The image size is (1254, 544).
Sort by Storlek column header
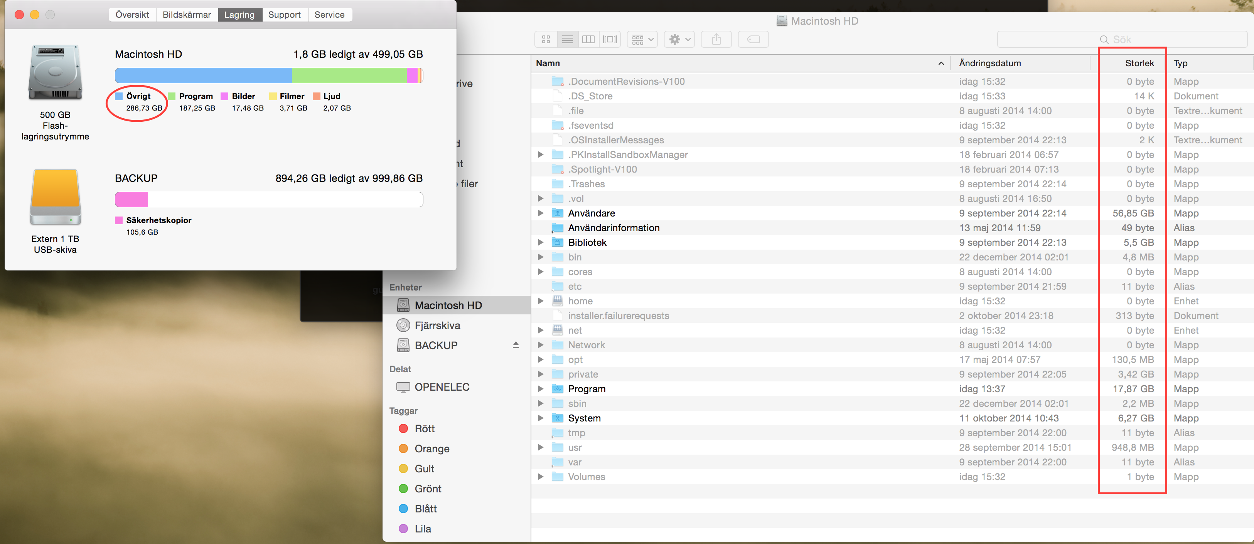(x=1128, y=63)
